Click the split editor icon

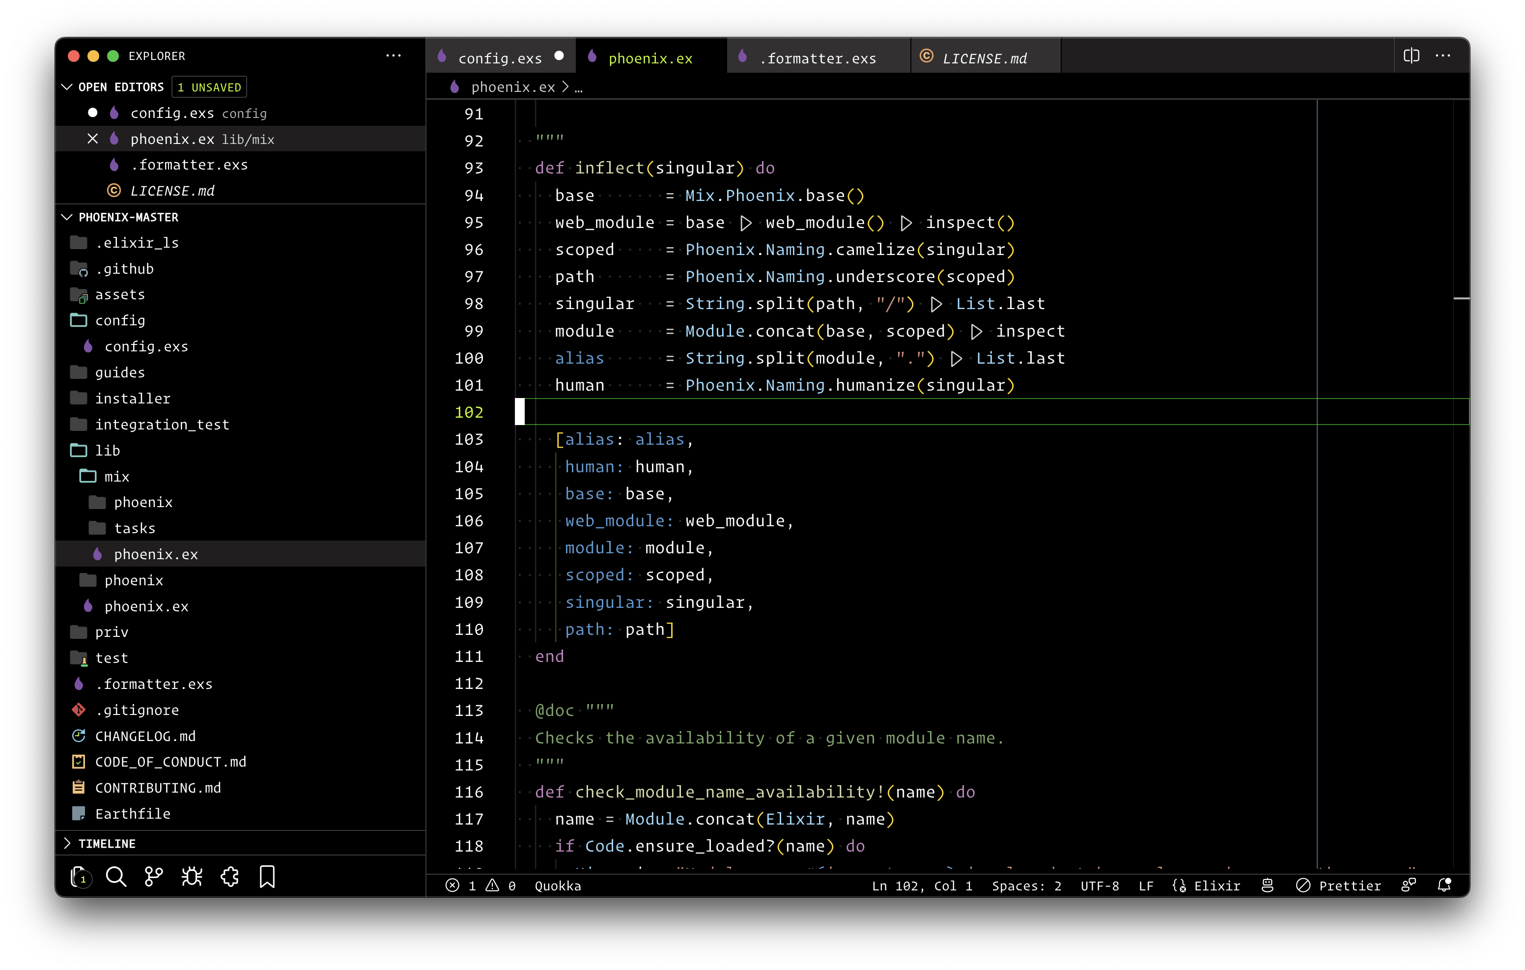click(x=1411, y=56)
